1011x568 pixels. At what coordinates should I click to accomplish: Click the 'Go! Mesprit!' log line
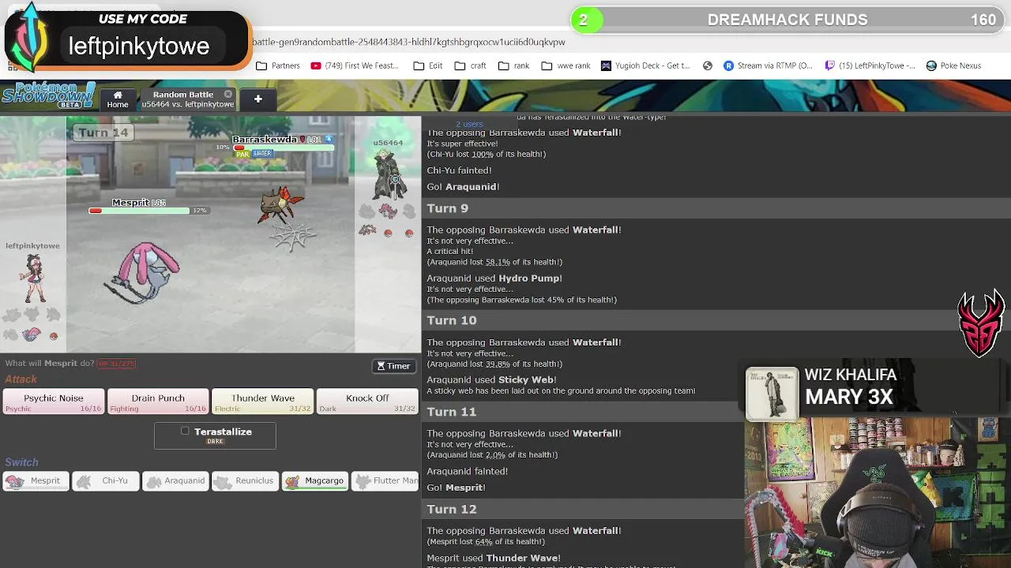coord(456,488)
